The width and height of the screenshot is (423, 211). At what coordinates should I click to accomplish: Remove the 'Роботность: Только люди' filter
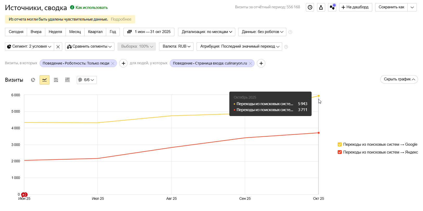tap(113, 63)
